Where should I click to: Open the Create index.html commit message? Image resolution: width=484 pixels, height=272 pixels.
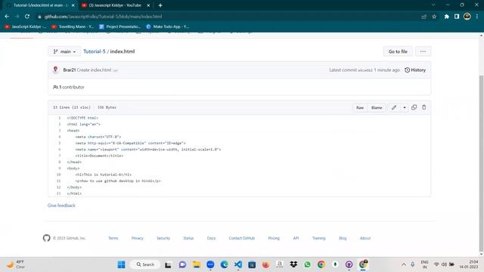[x=94, y=70]
